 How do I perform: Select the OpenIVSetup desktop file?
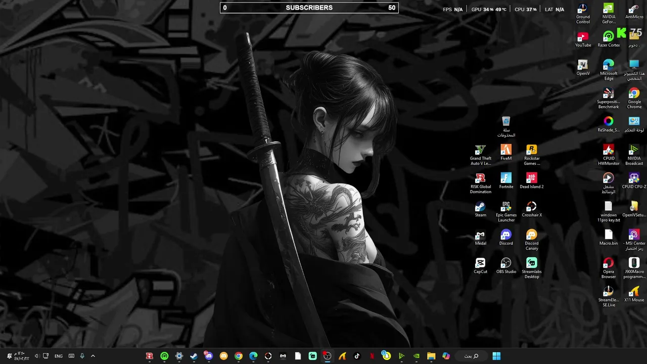[634, 209]
